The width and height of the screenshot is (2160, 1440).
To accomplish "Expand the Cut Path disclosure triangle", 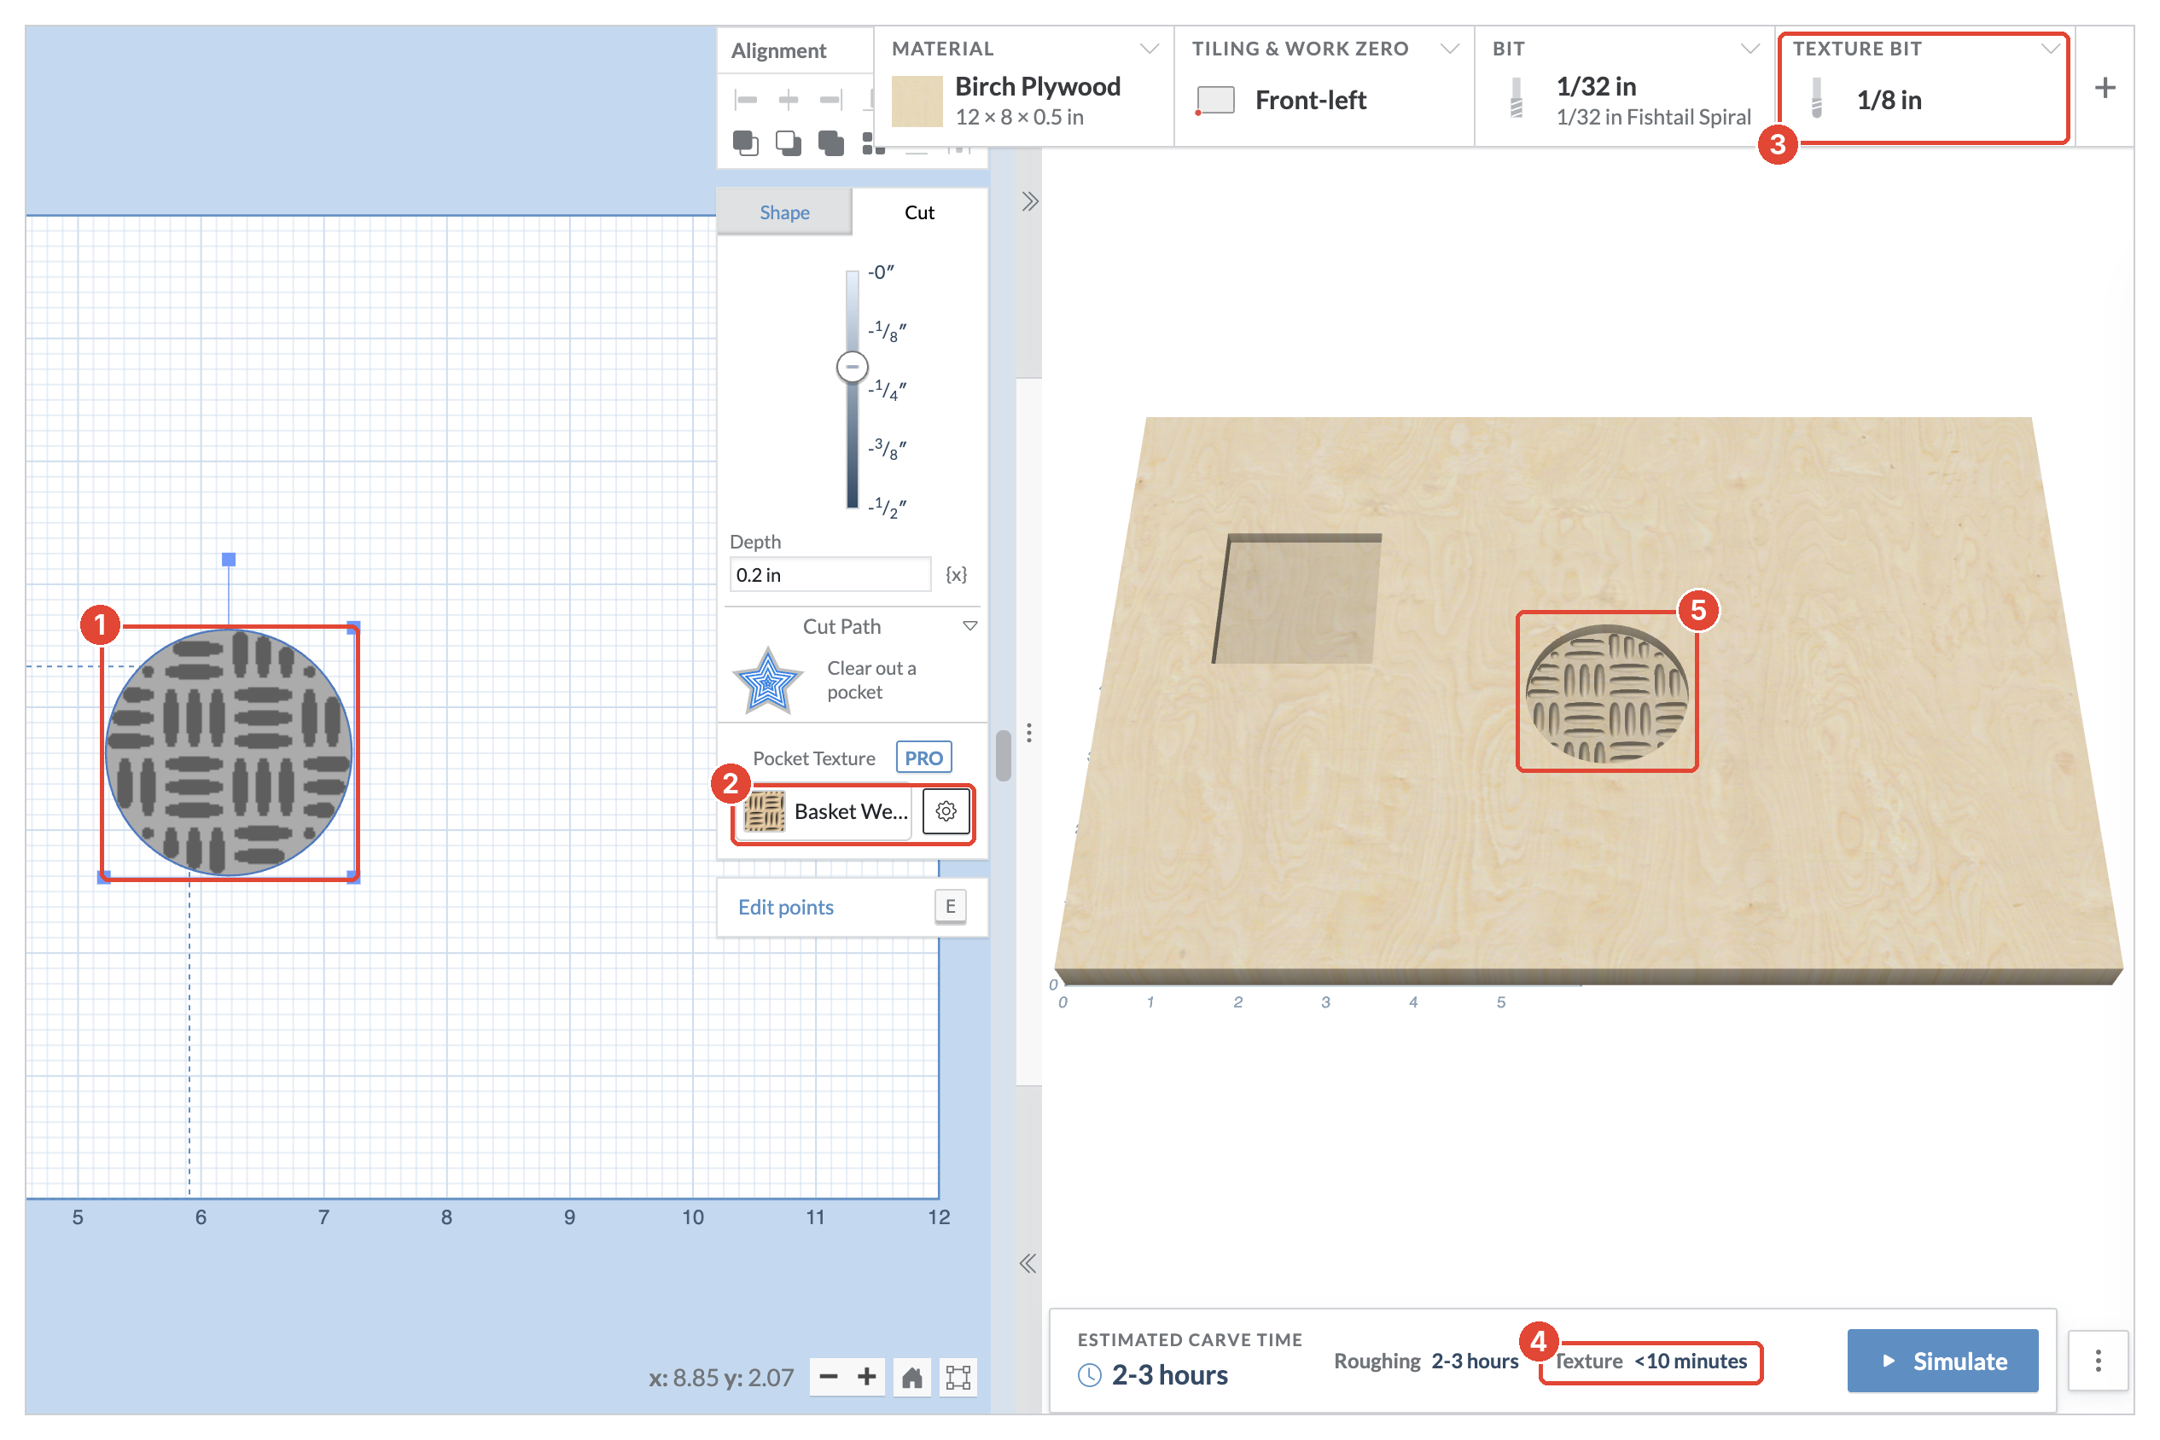I will pos(970,626).
